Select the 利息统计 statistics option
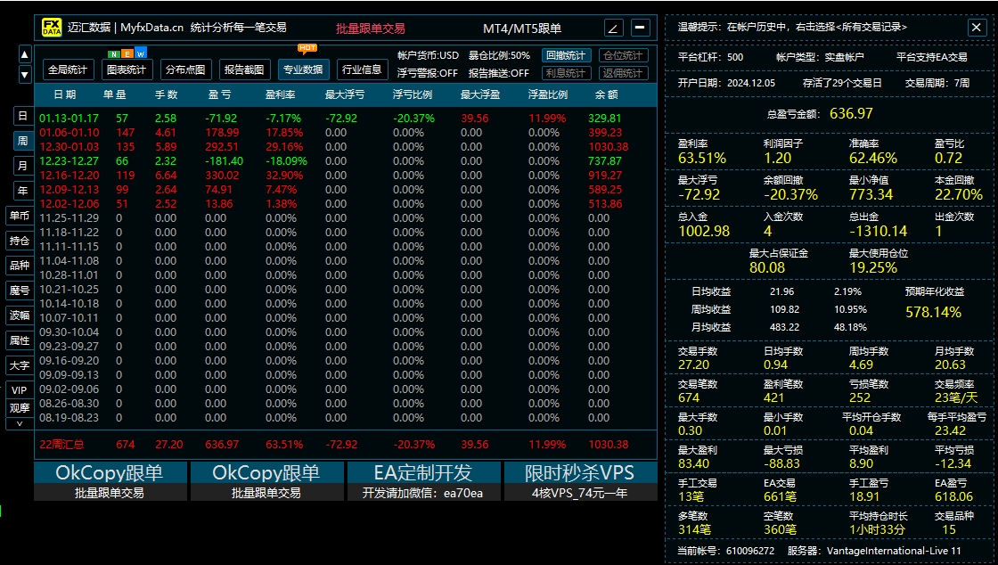 click(566, 73)
